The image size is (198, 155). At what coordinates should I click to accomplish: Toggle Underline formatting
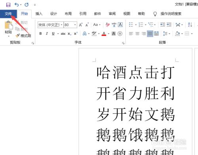pos(53,34)
